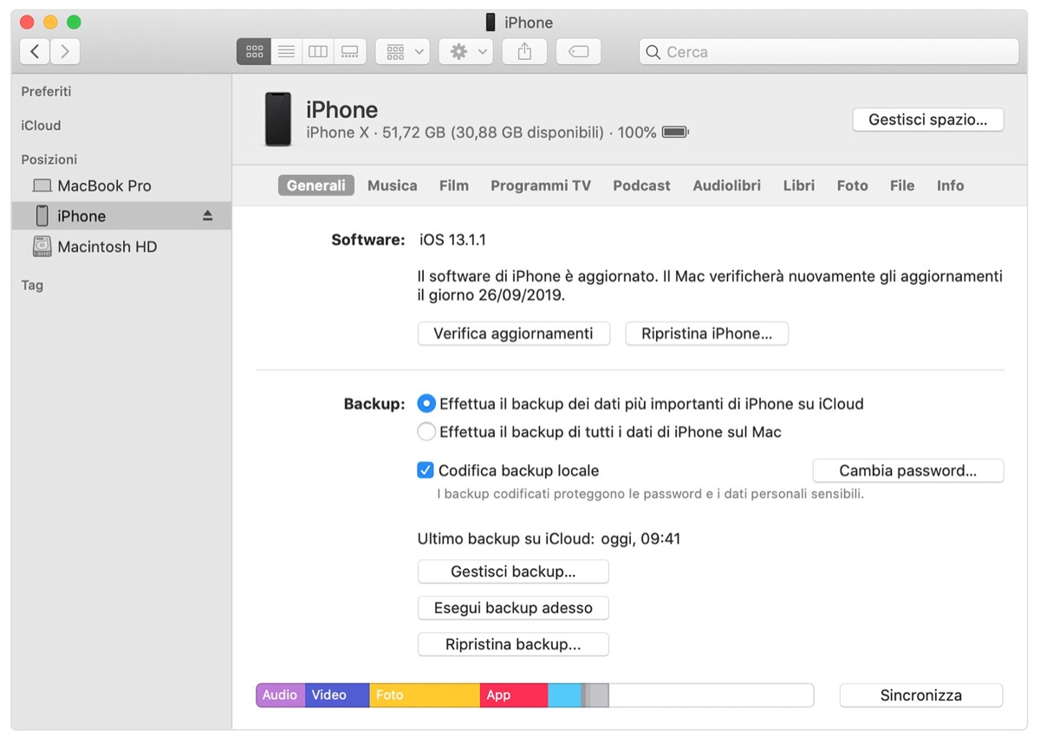This screenshot has width=1040, height=743.
Task: Click the Sincronizza button
Action: (x=920, y=695)
